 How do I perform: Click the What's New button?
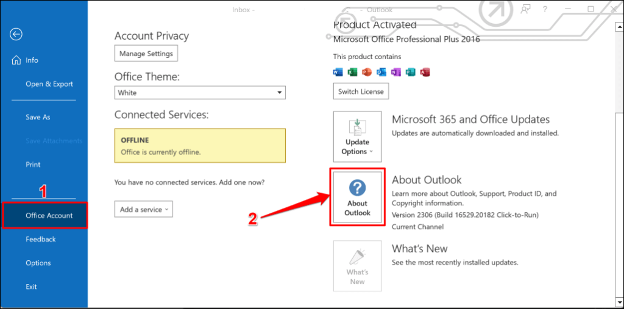coord(357,266)
